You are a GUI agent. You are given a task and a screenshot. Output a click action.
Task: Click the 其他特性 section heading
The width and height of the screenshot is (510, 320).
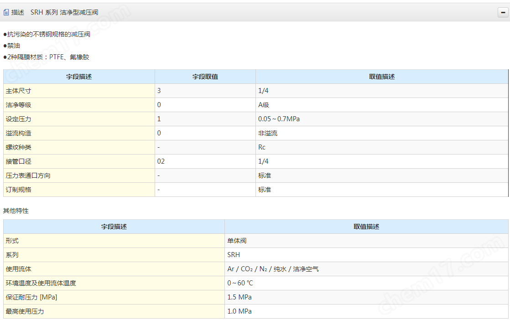tap(16, 211)
